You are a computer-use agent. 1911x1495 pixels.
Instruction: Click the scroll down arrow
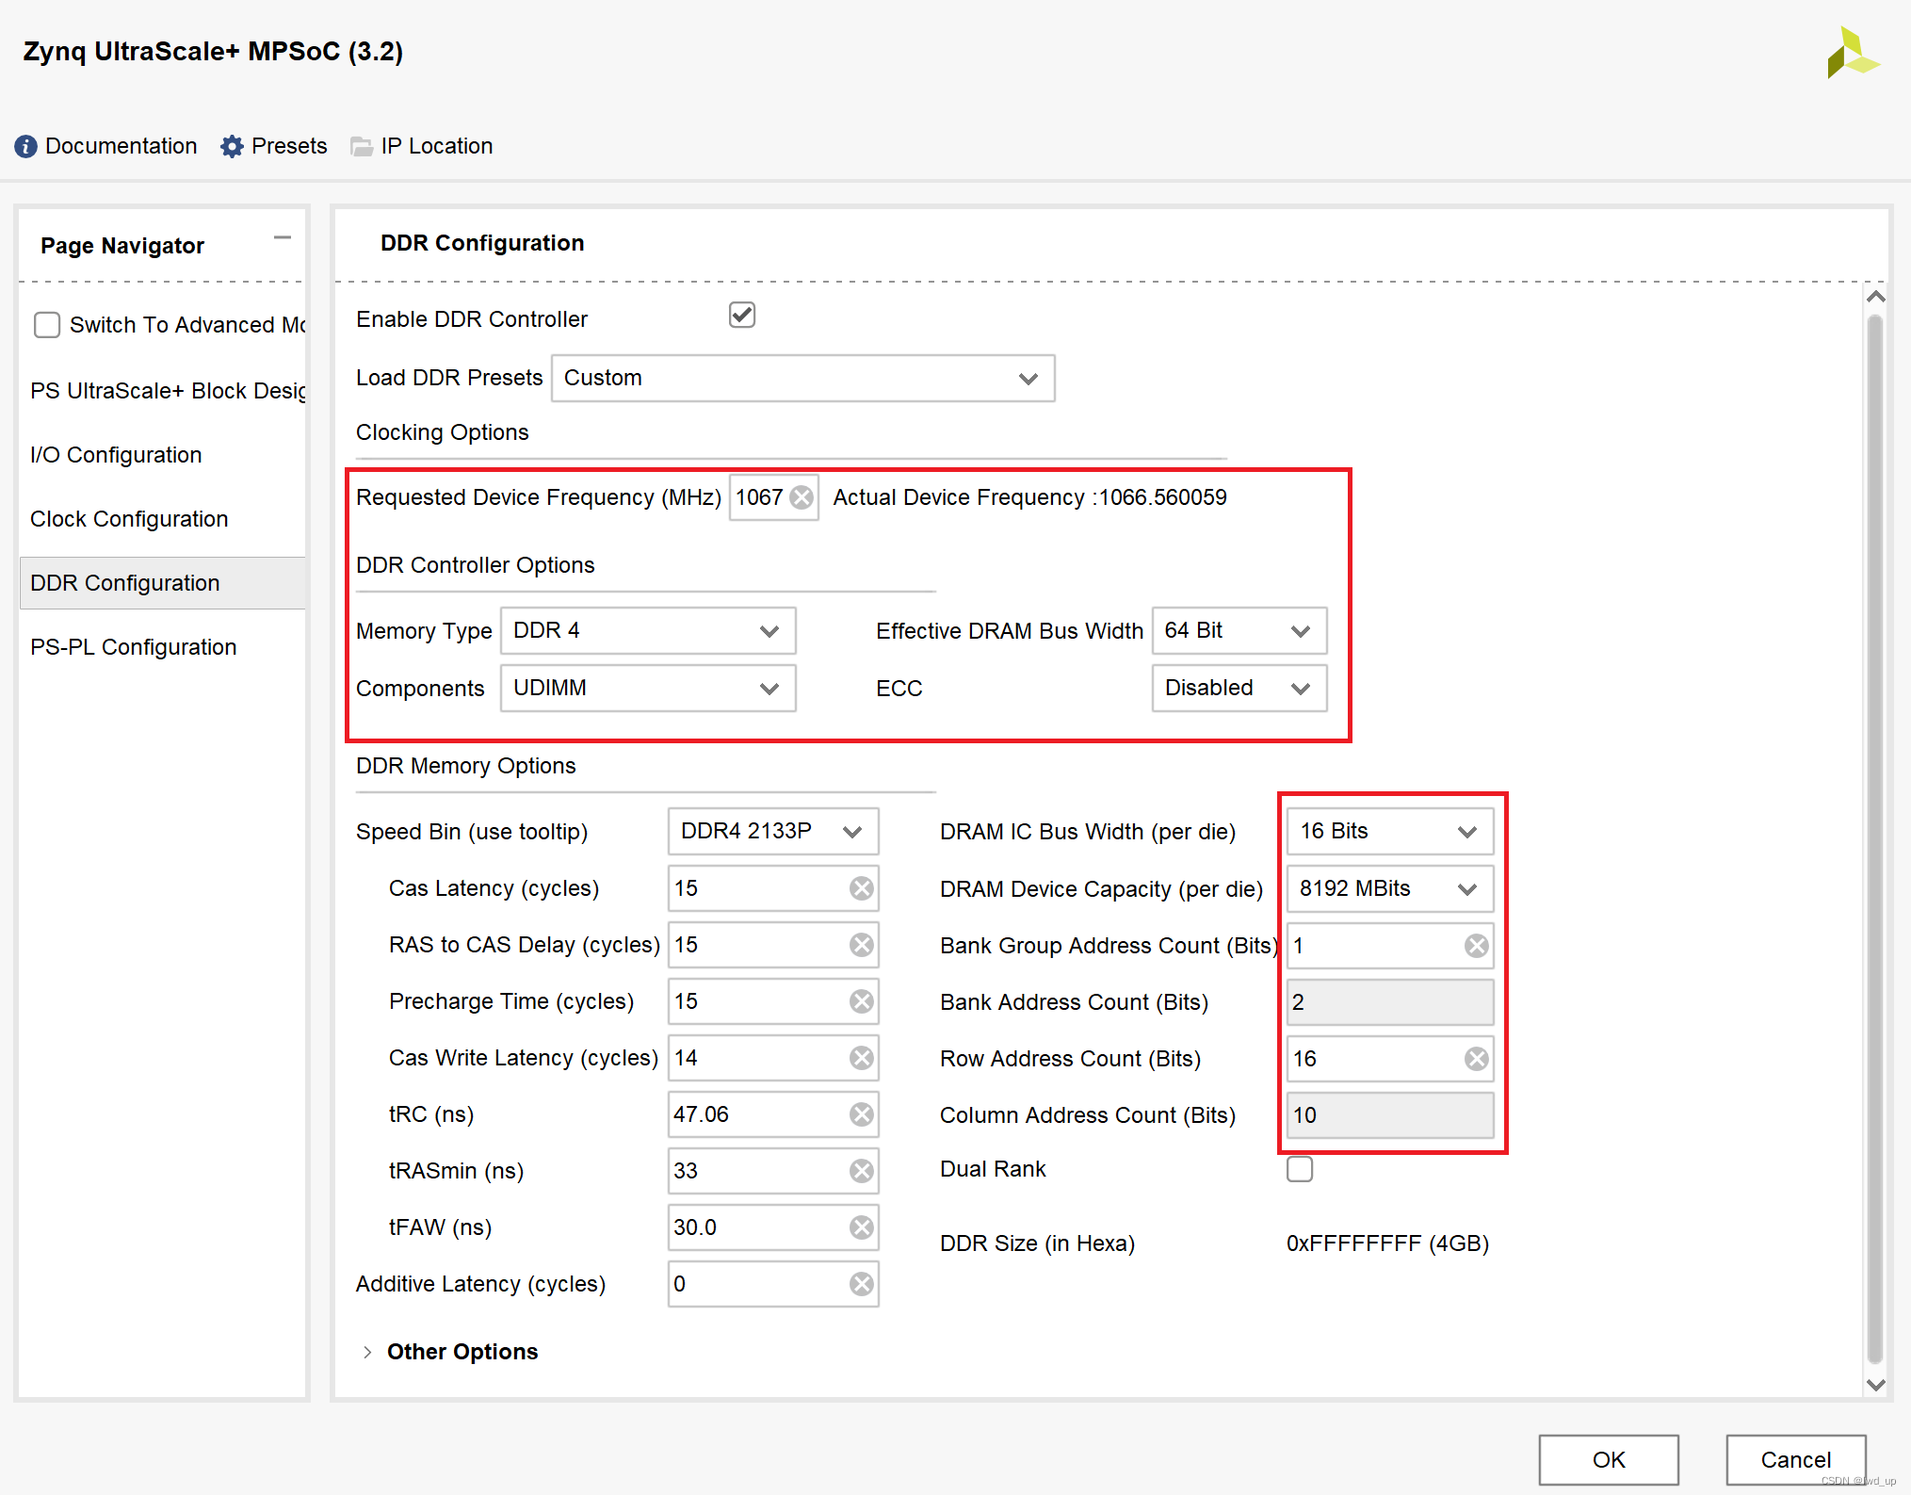[1875, 1385]
